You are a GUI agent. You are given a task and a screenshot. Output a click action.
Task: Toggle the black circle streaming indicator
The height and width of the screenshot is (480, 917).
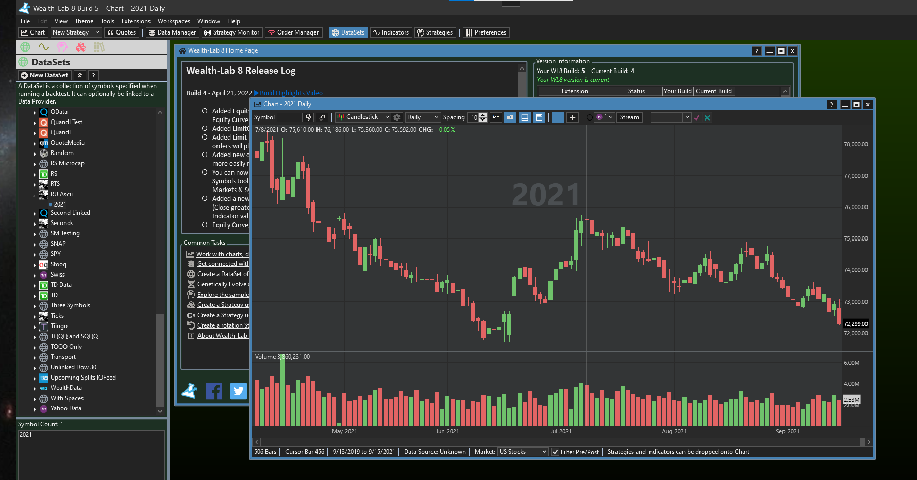(x=590, y=117)
